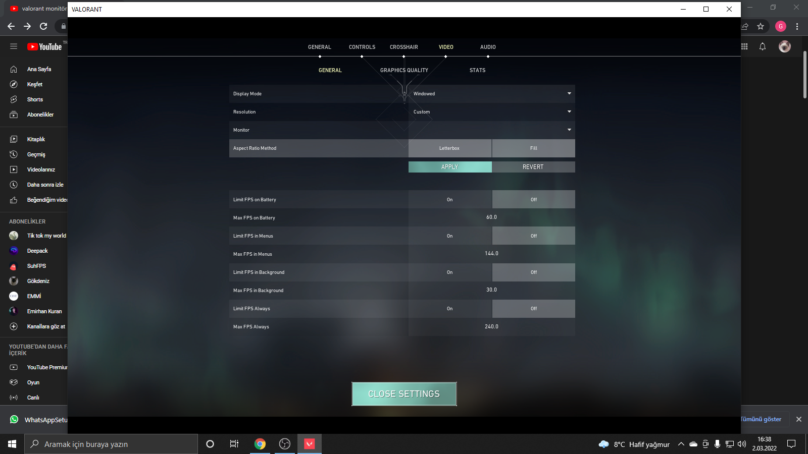Open OBS Studio from the taskbar

click(x=285, y=444)
